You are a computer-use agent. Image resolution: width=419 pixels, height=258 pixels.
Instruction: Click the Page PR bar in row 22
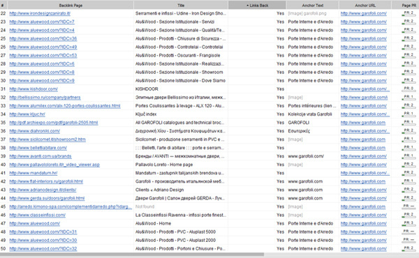point(409,13)
